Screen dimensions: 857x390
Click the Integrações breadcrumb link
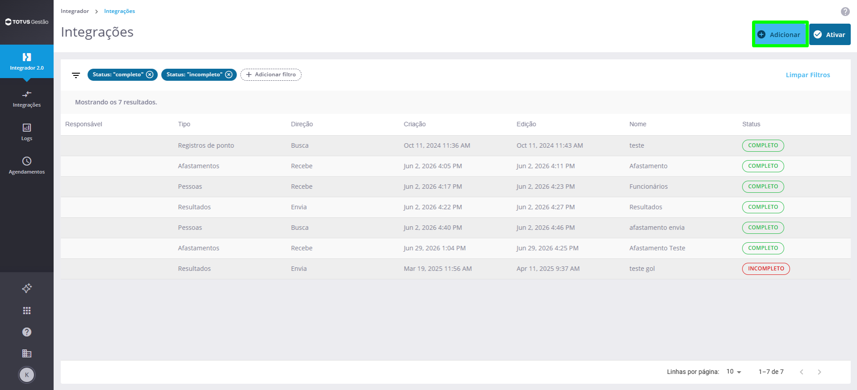(x=119, y=11)
